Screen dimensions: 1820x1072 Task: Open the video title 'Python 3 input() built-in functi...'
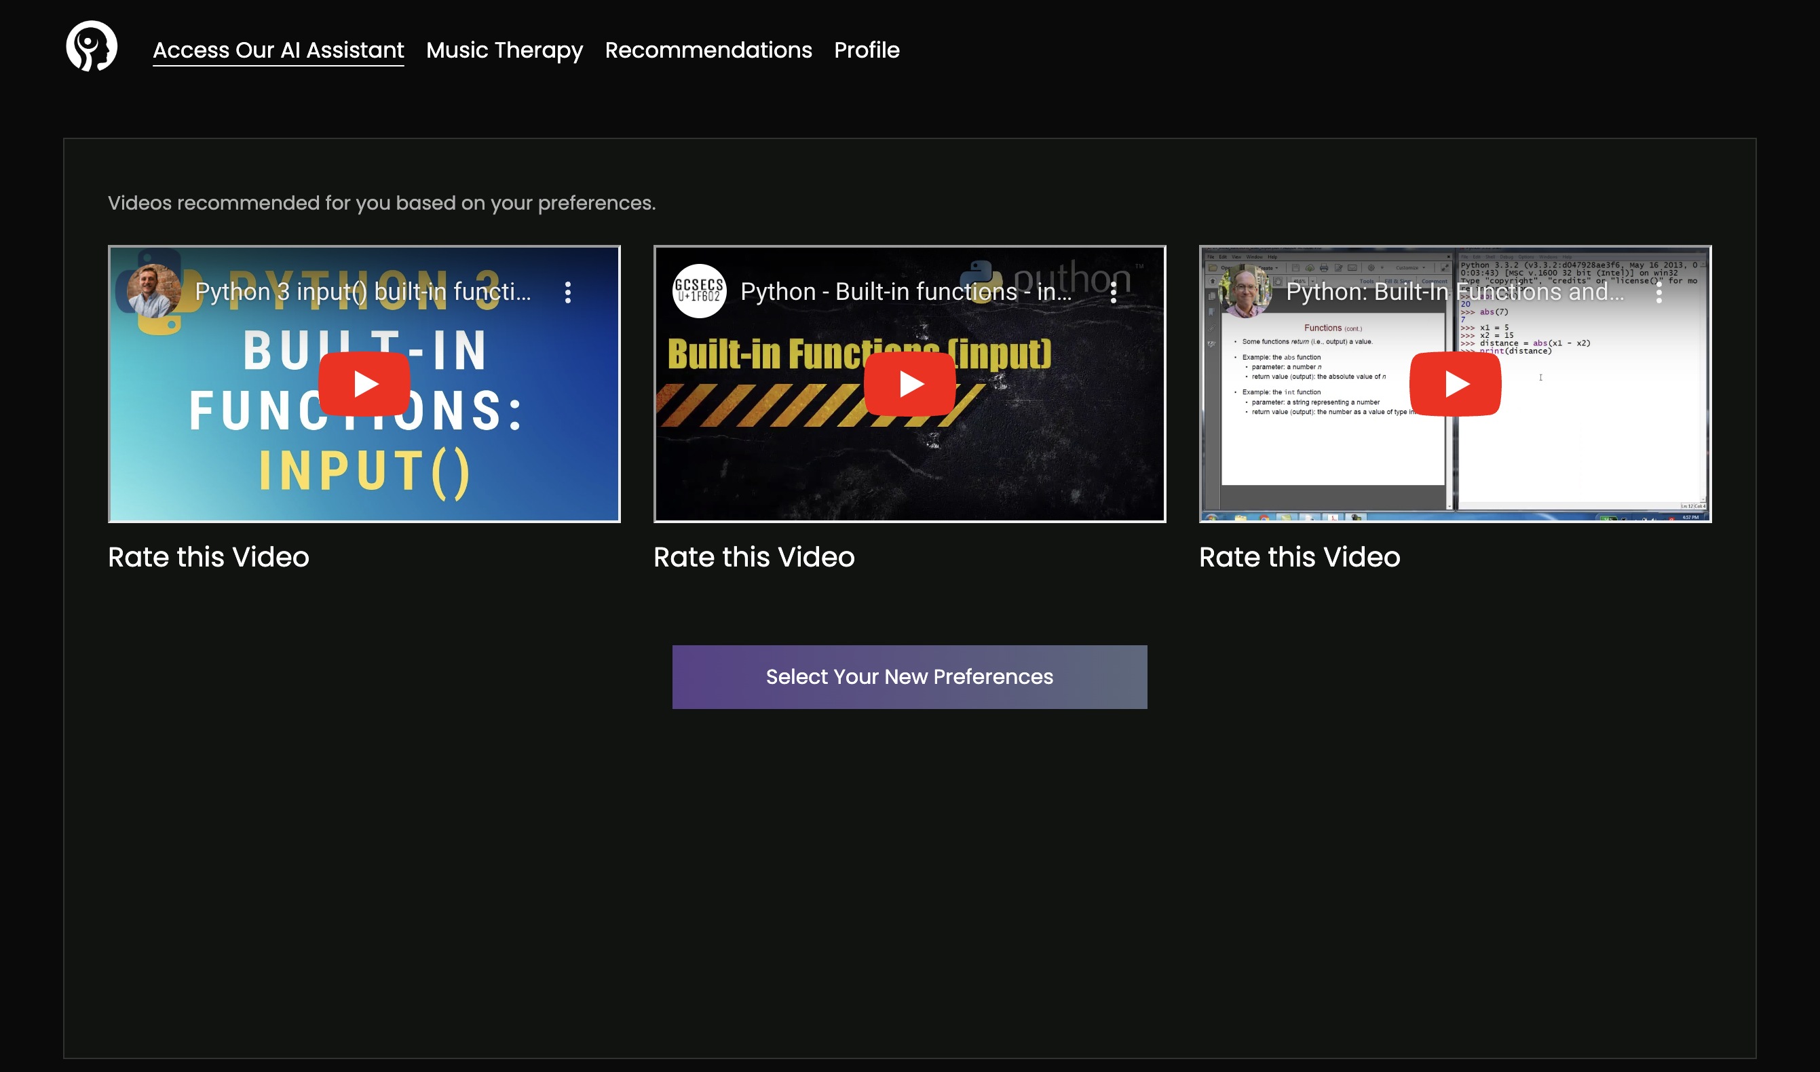362,292
